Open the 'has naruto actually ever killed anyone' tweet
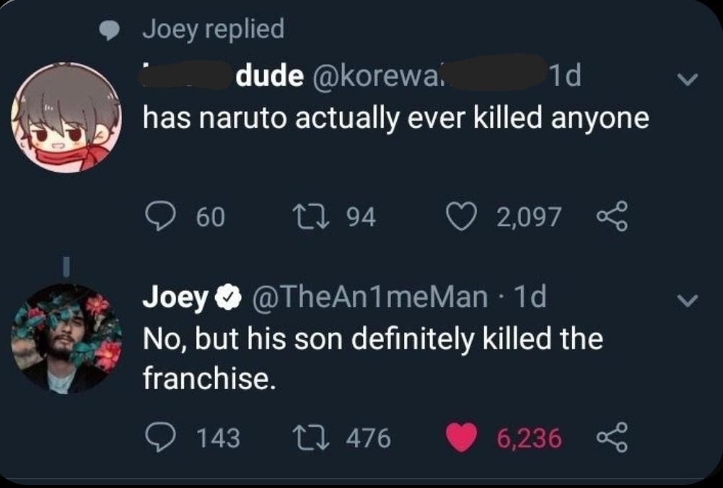 pyautogui.click(x=395, y=118)
